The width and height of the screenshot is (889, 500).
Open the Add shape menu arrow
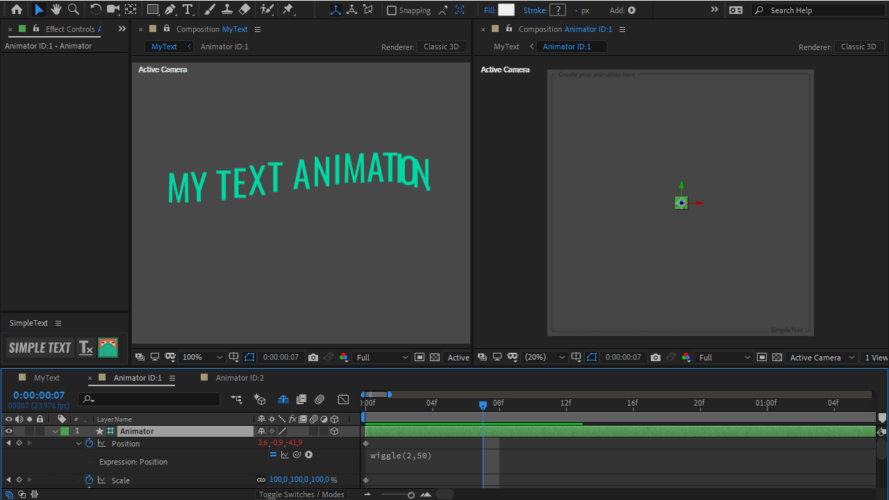pyautogui.click(x=632, y=10)
